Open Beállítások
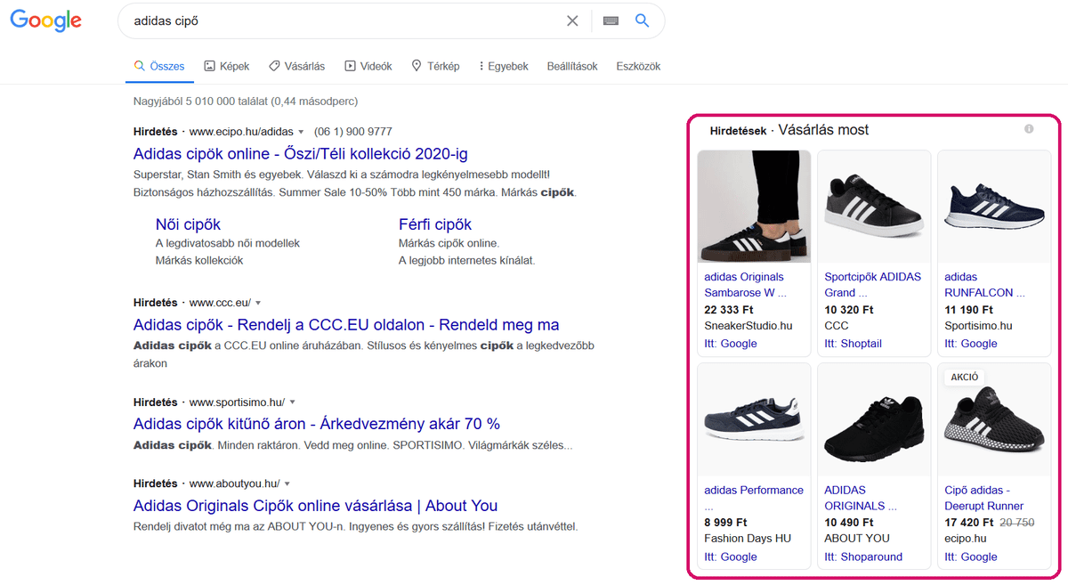1068x585 pixels. [572, 67]
